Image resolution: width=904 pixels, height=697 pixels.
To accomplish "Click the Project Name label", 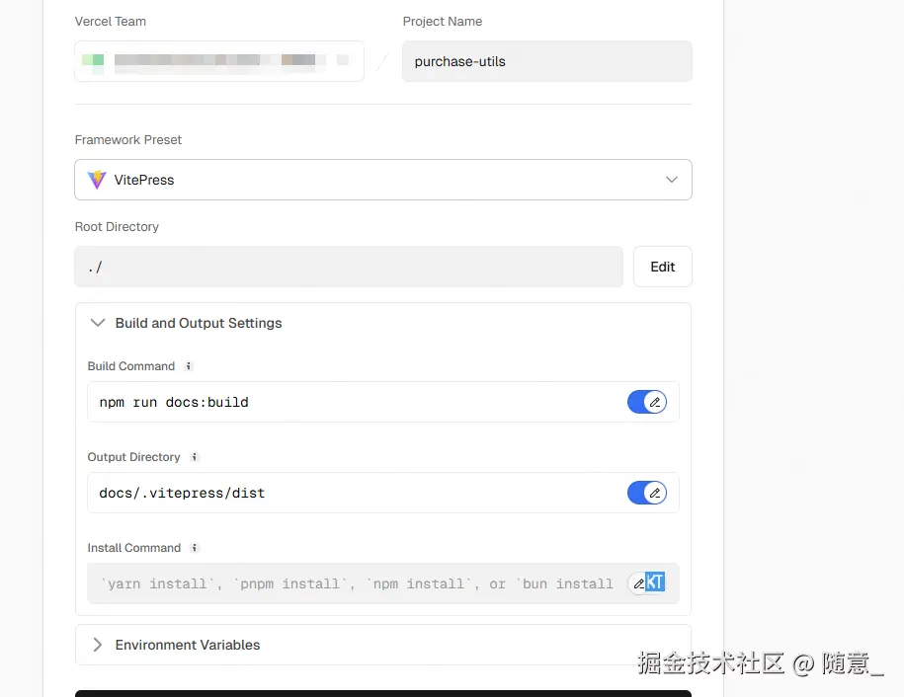I will pos(443,22).
